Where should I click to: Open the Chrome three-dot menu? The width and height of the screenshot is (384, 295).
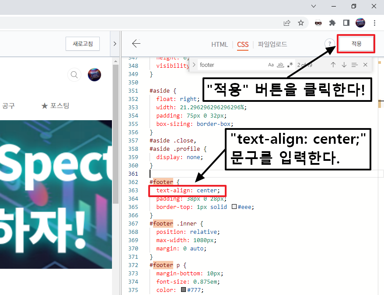click(374, 23)
